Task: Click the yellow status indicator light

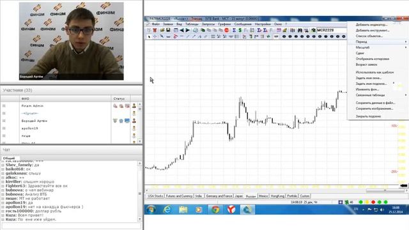Action: 367,202
